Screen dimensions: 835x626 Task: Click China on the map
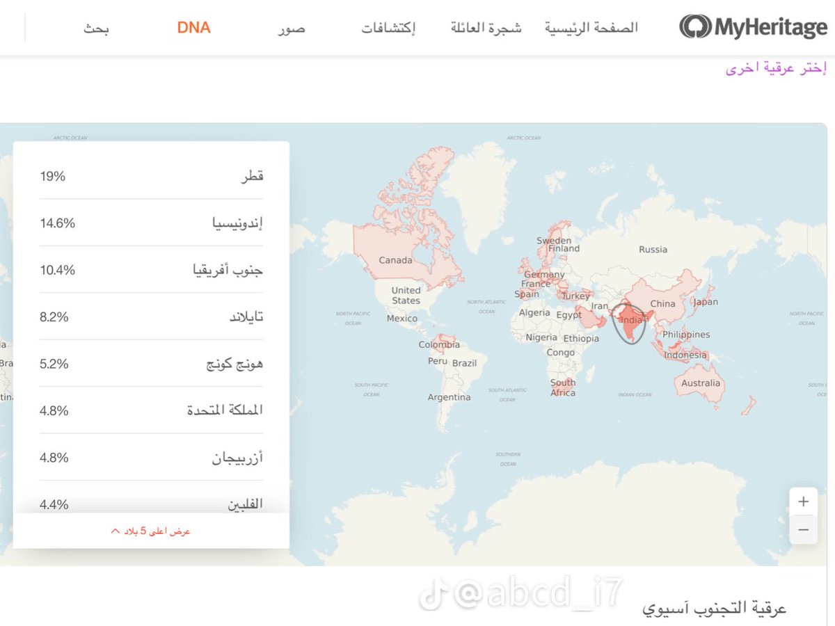pyautogui.click(x=662, y=303)
